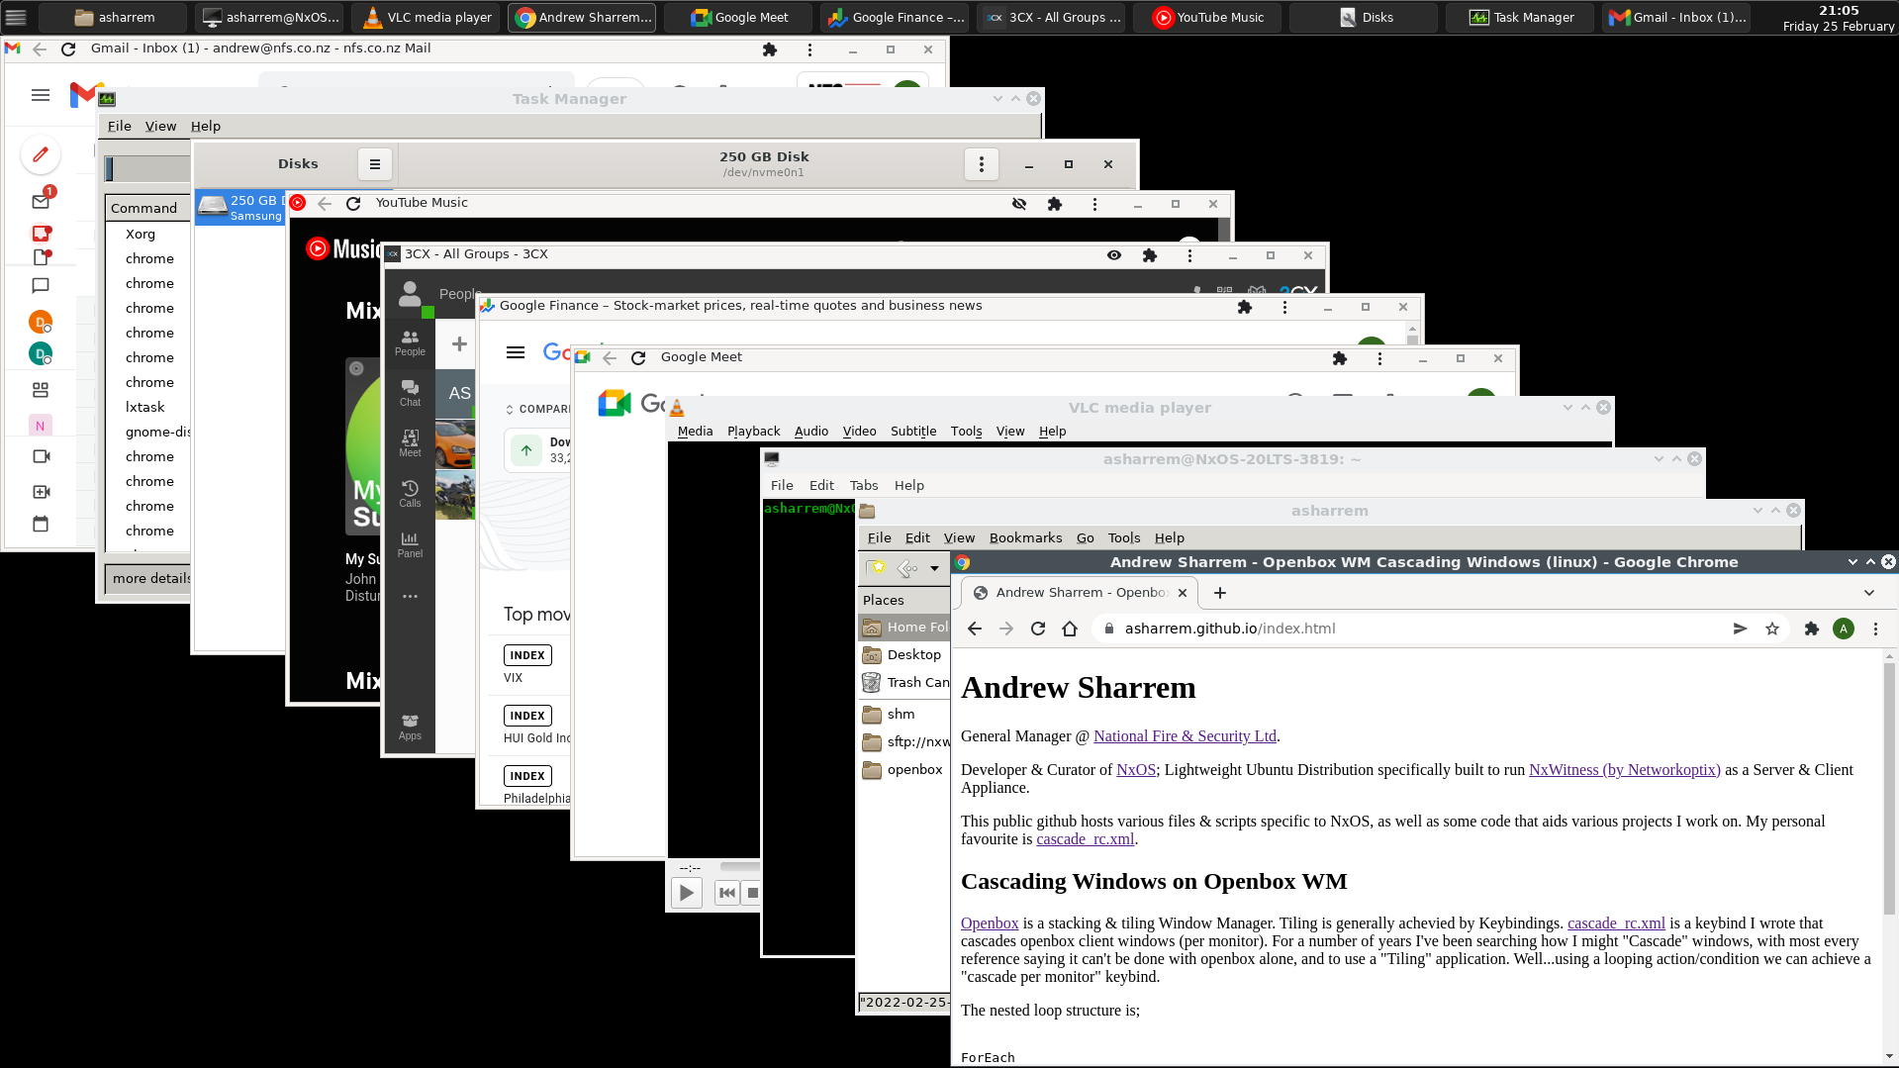Reload the Google Meet window

click(638, 358)
